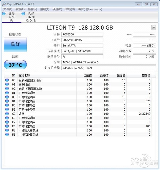Click raw value 2432549 in temperature row
The height and width of the screenshot is (170, 160).
[x=145, y=114]
